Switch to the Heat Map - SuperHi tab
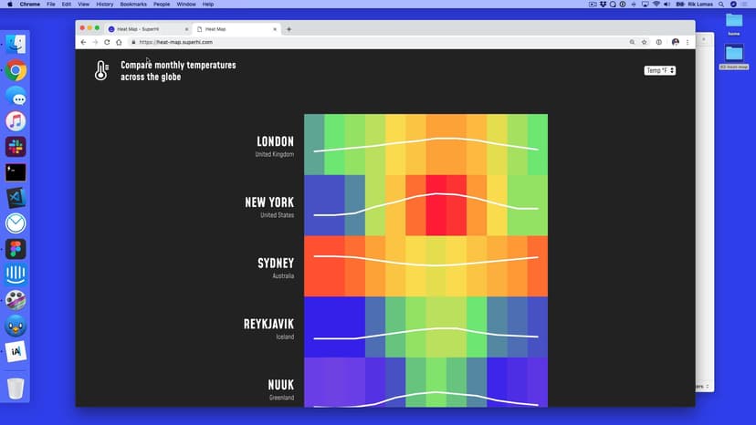756x425 pixels. coord(146,29)
